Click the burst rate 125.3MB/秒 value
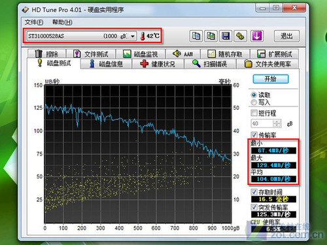 [x=273, y=214]
